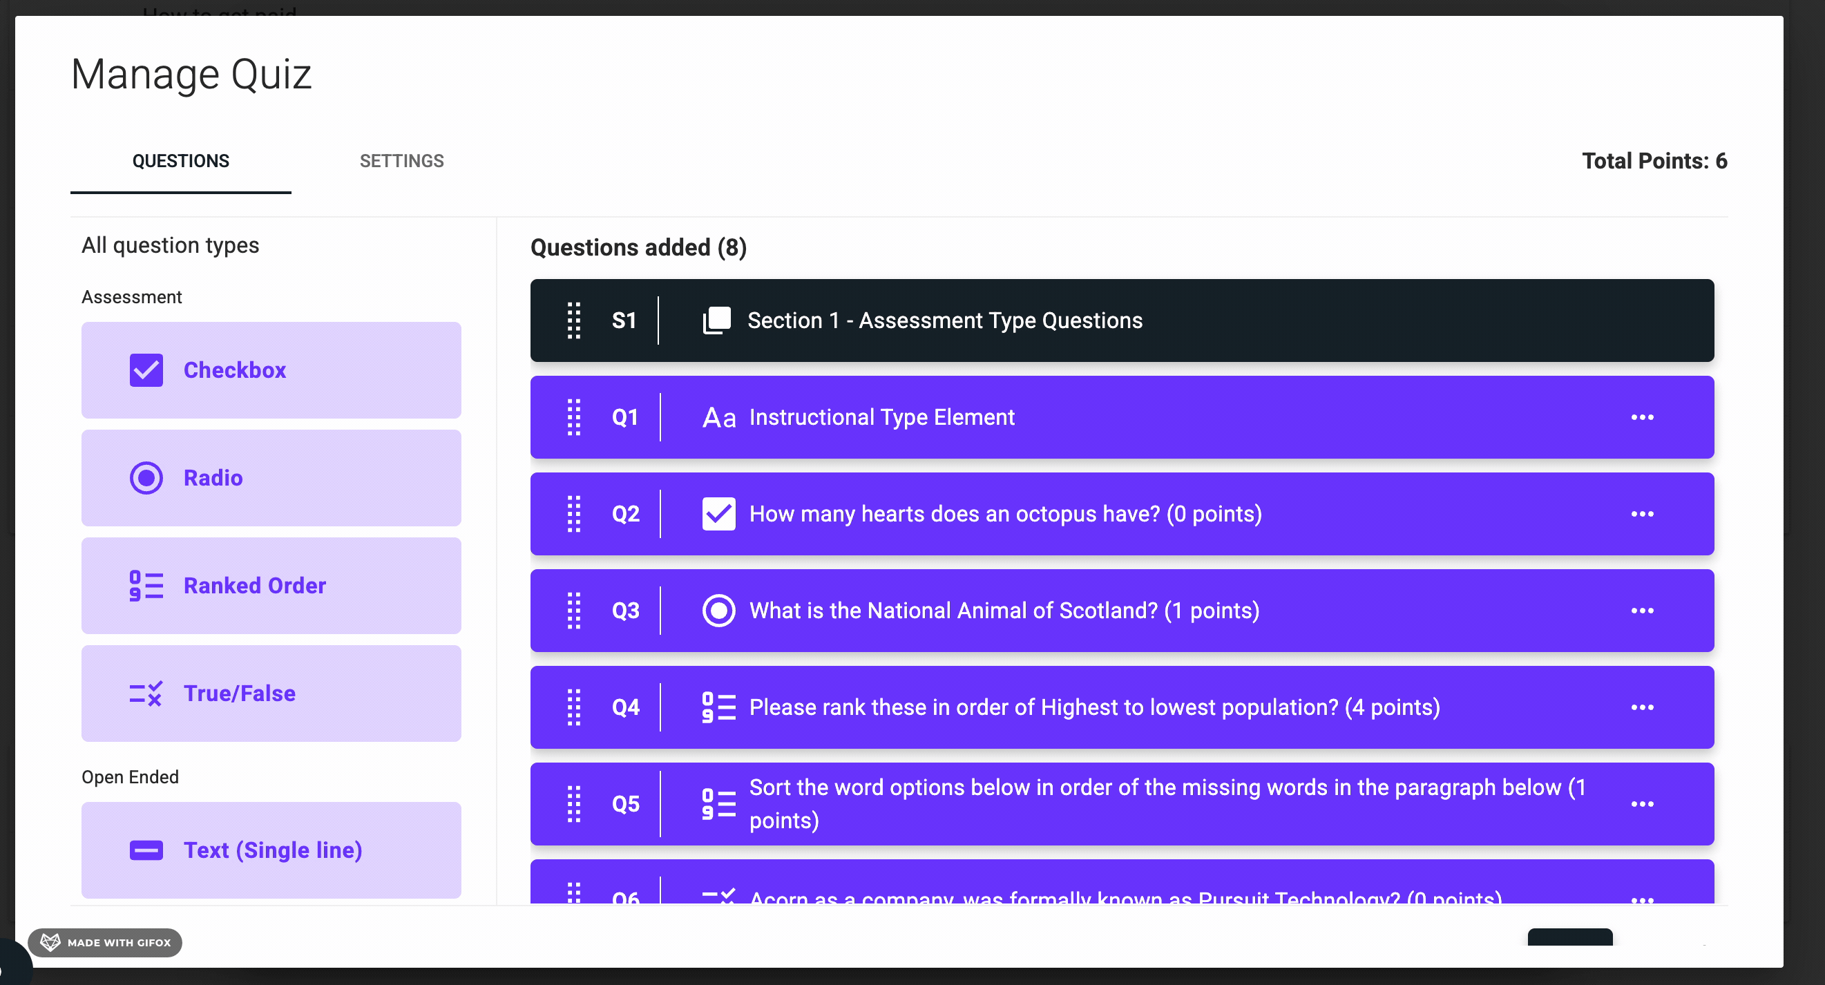Click the drag handle on Q1 row
Image resolution: width=1825 pixels, height=985 pixels.
tap(574, 417)
